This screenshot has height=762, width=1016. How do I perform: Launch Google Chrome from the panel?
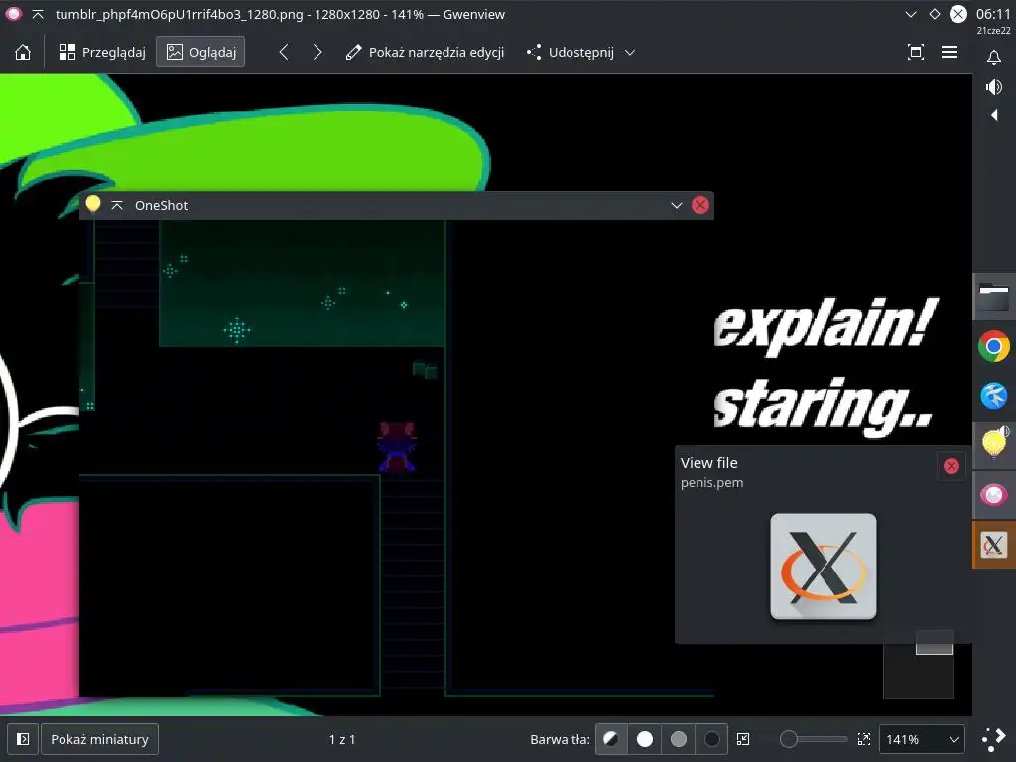point(994,346)
